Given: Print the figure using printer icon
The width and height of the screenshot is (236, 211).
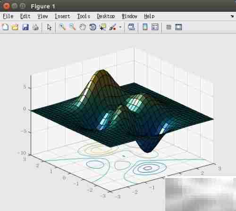Looking at the screenshot, I should (35, 27).
